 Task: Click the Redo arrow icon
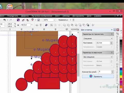(11, 20)
